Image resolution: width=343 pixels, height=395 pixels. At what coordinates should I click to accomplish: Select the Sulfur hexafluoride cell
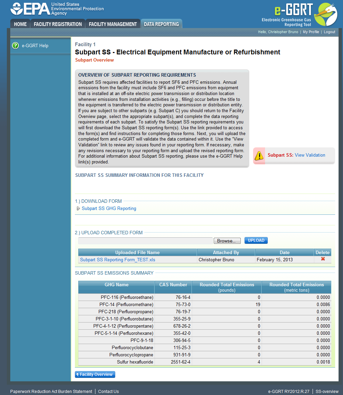116,362
